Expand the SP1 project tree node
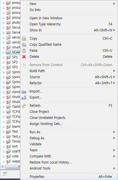The height and width of the screenshot is (180, 118). click(x=4, y=58)
